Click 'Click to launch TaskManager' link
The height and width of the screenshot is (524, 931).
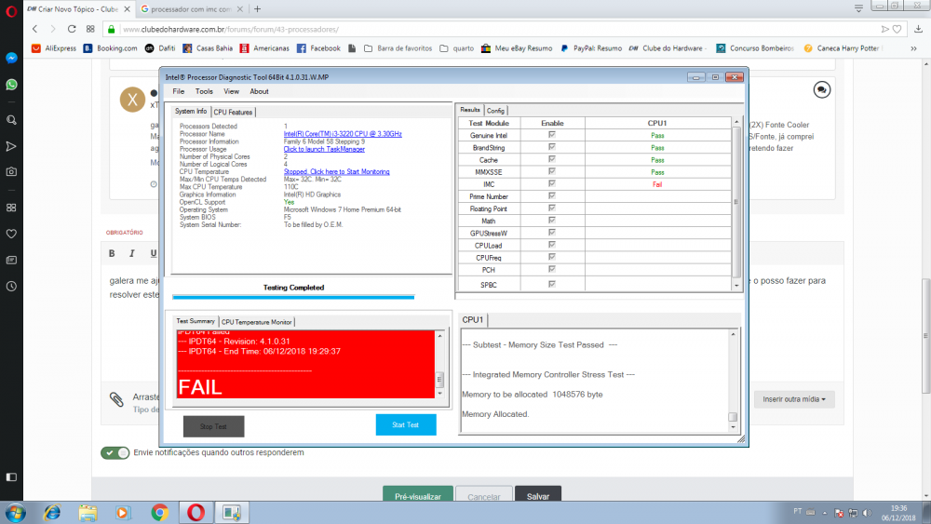[x=324, y=149]
